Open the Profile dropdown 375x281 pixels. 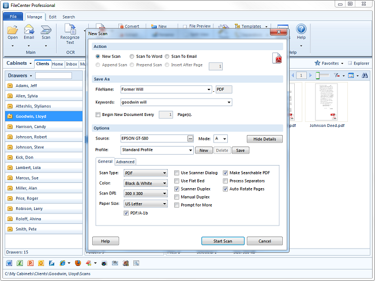[190, 150]
